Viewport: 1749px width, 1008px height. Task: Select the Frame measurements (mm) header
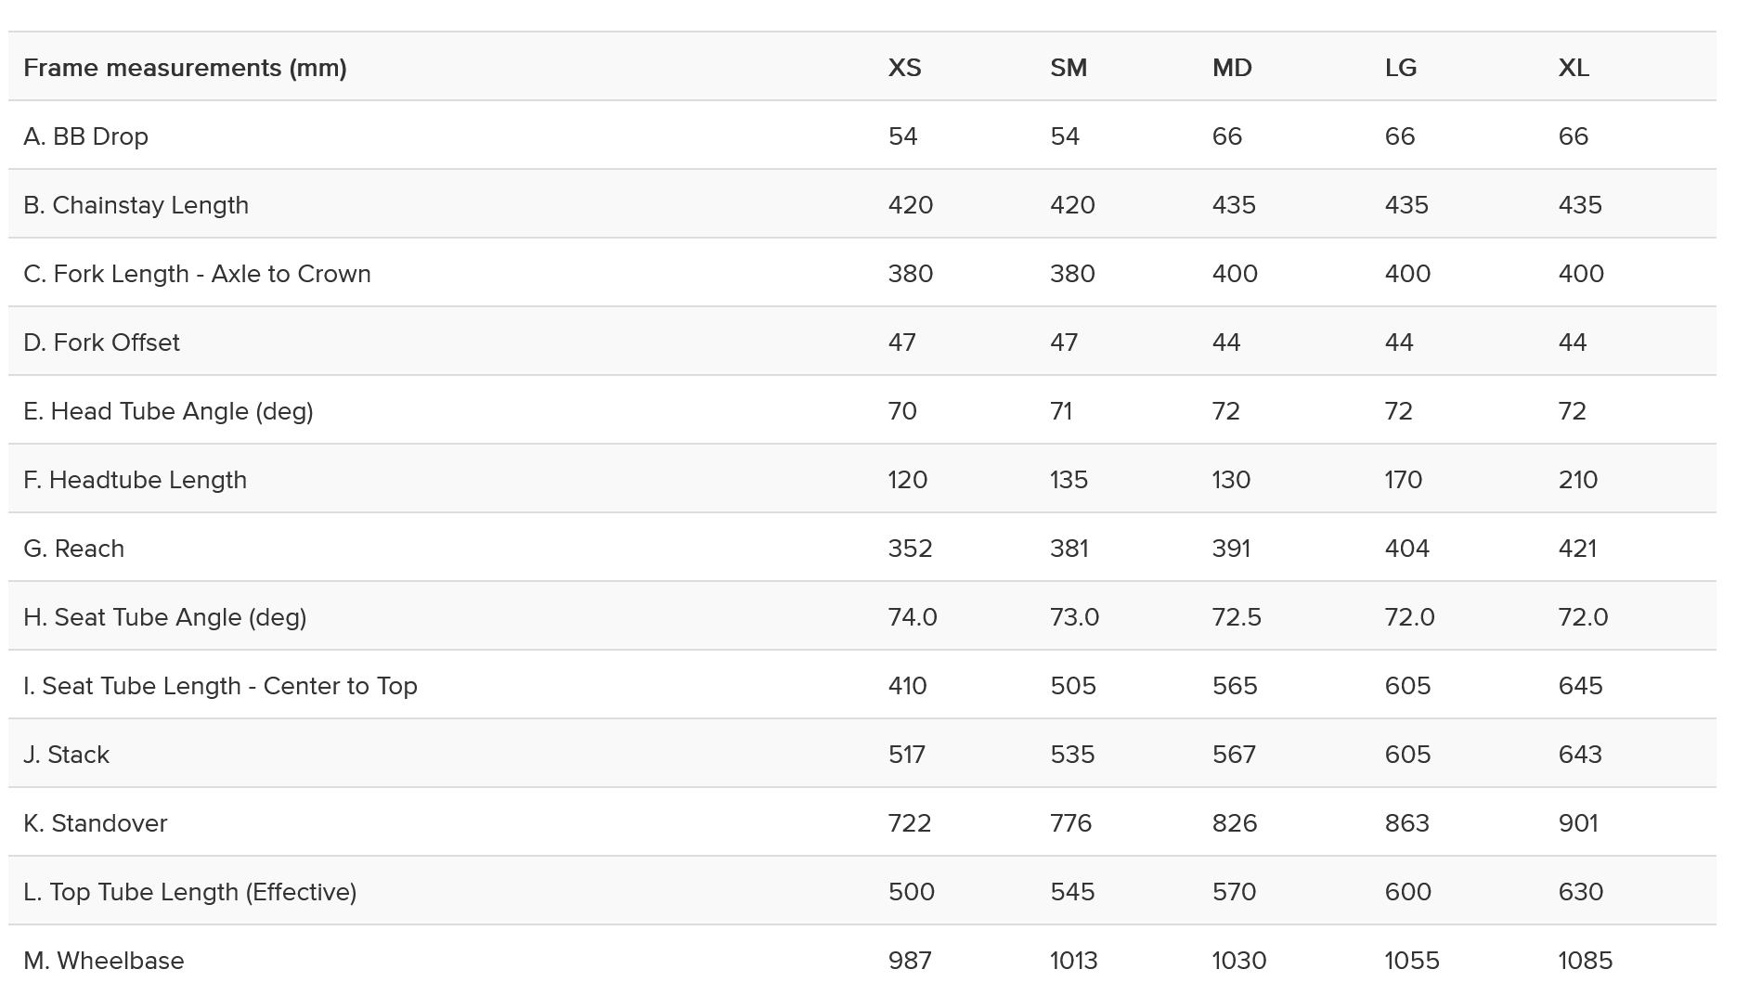click(185, 68)
